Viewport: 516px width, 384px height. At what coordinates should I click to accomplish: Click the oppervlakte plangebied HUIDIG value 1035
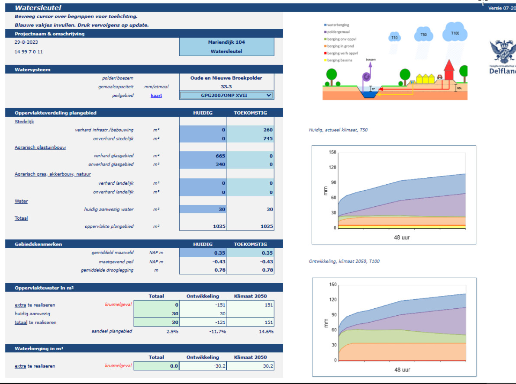click(219, 227)
